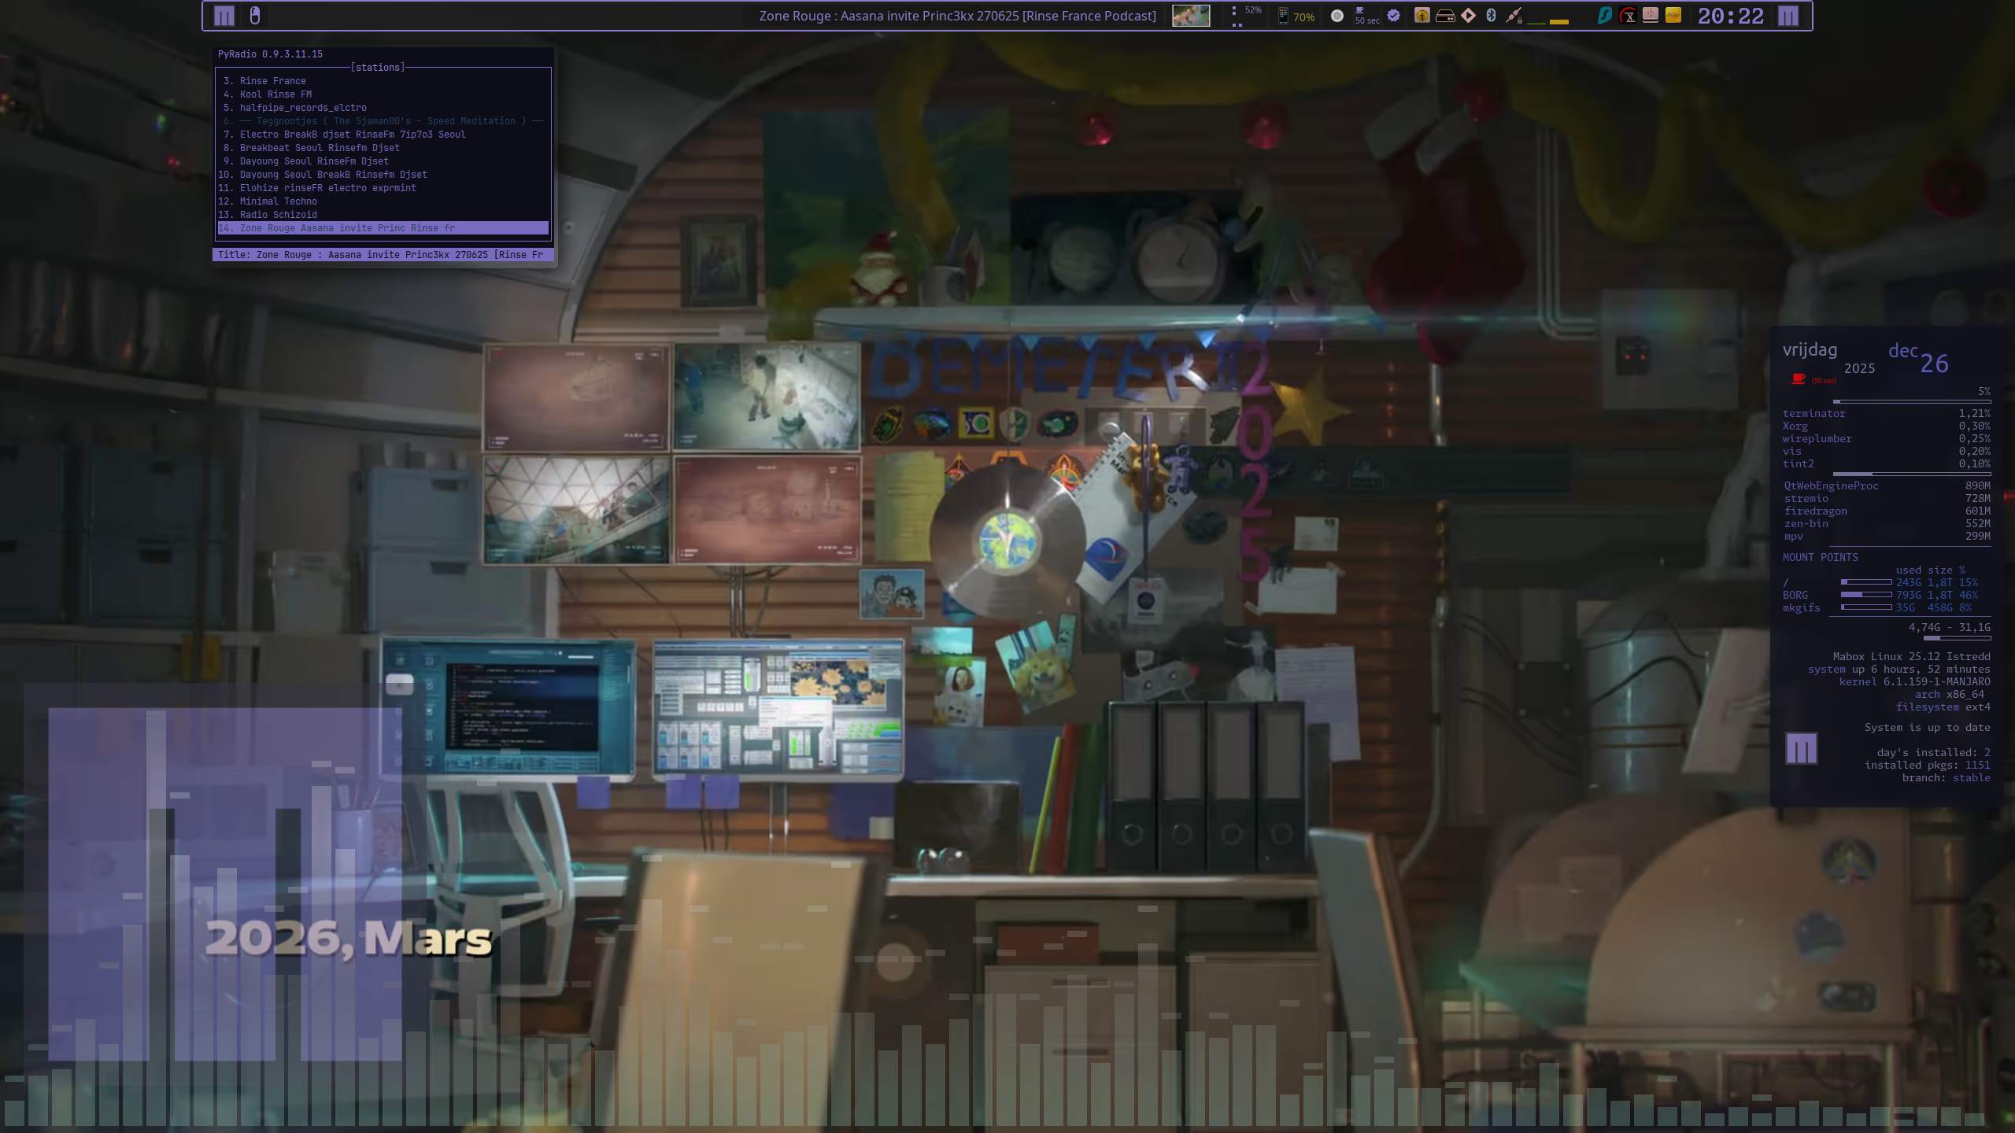Open the Surfshark VPN tray icon
This screenshot has width=2015, height=1133.
coord(1604,16)
